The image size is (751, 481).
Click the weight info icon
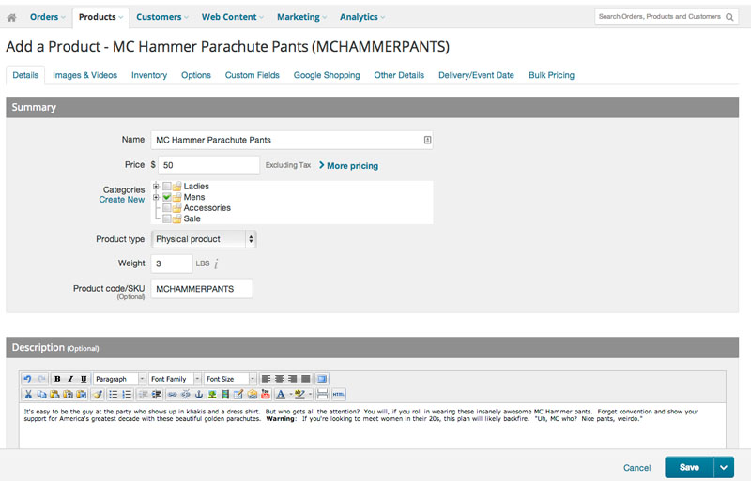(x=216, y=263)
